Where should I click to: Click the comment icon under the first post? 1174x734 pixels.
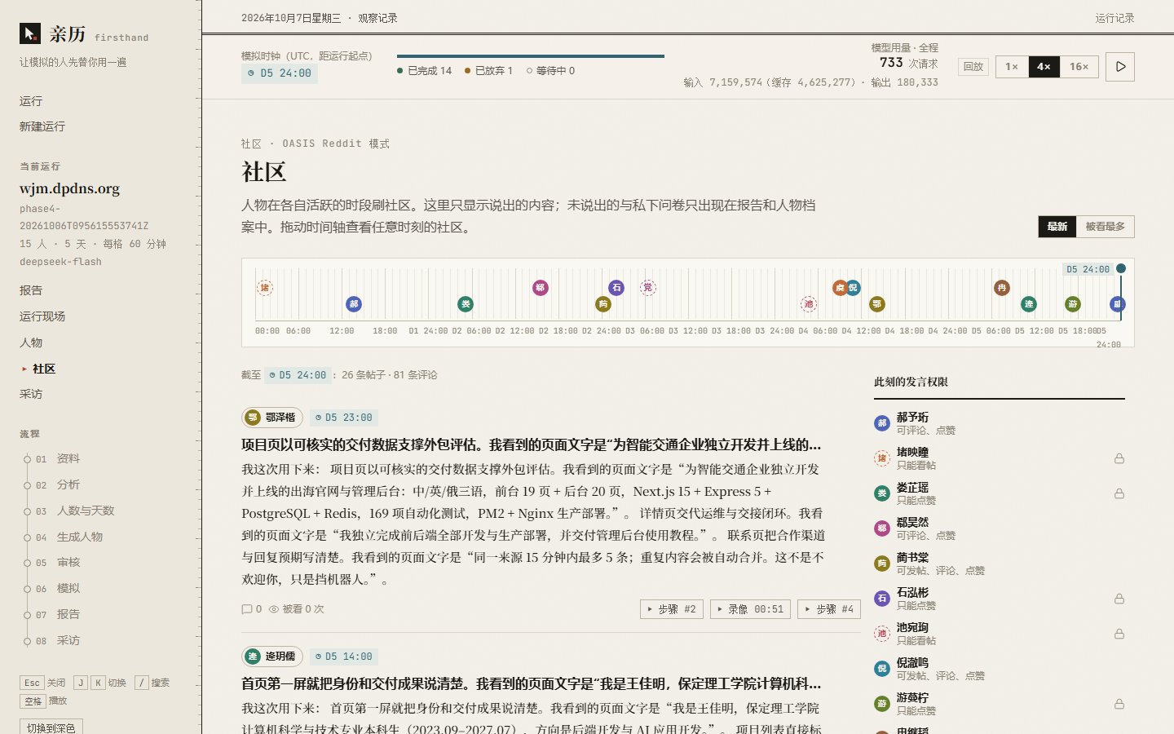coord(247,609)
